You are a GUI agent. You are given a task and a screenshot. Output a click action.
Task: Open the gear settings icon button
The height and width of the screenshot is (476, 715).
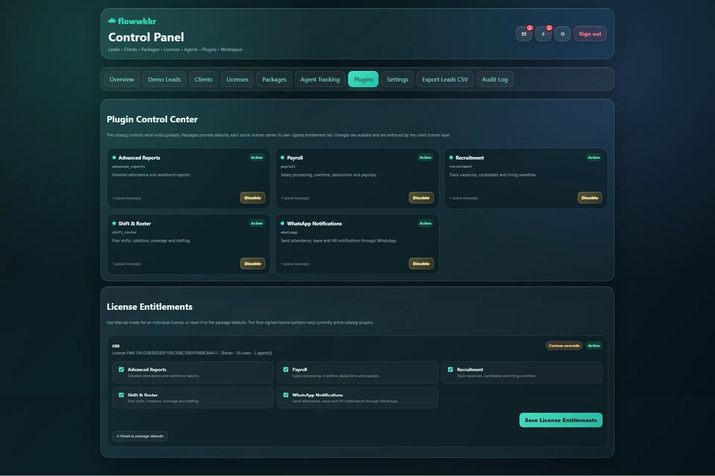(562, 34)
